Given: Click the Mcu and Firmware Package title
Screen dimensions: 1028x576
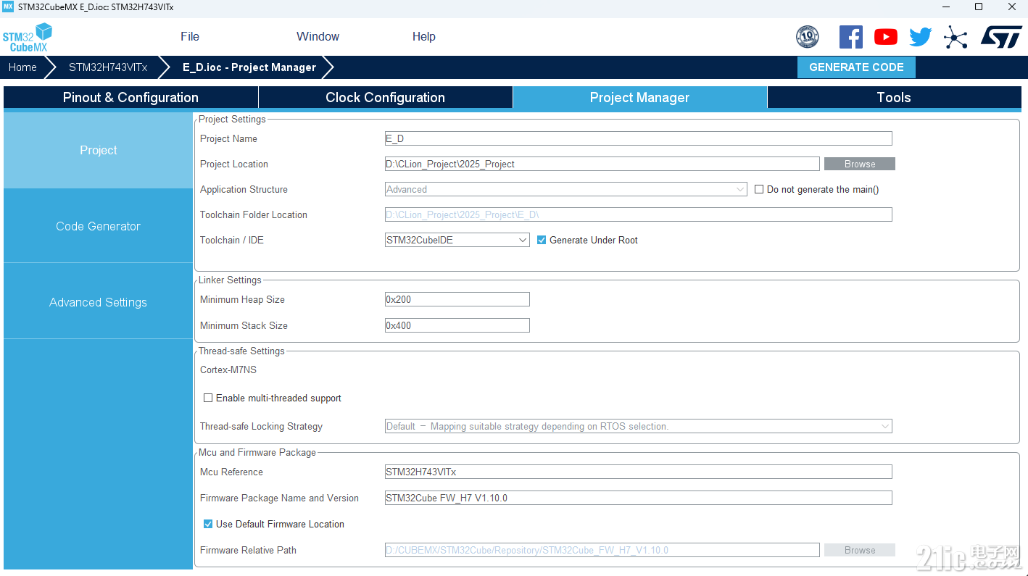Looking at the screenshot, I should (257, 452).
